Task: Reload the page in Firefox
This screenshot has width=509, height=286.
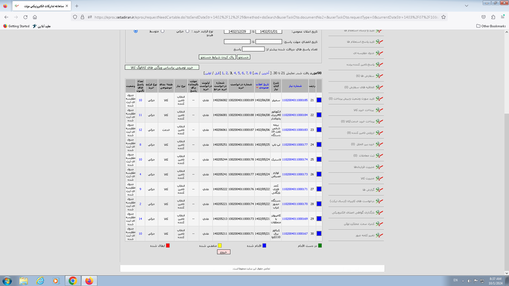Action: coord(25,17)
